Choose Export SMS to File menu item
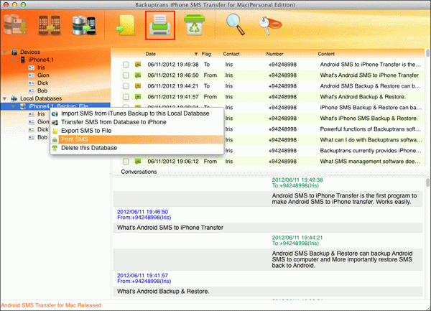This screenshot has height=311, width=431. tap(136, 131)
